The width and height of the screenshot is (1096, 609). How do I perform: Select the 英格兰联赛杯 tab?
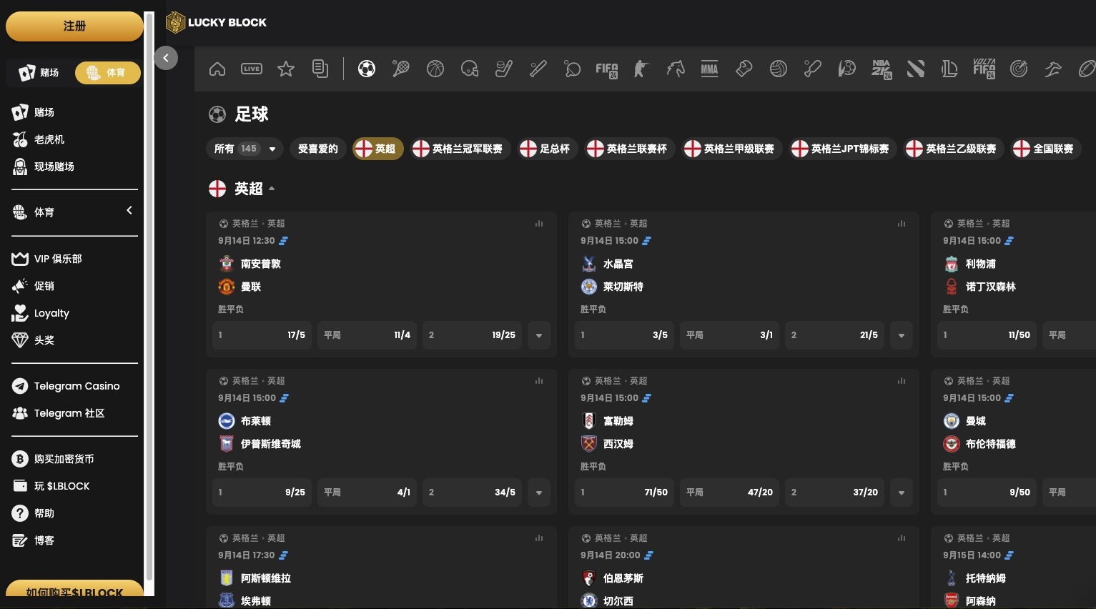click(x=630, y=149)
